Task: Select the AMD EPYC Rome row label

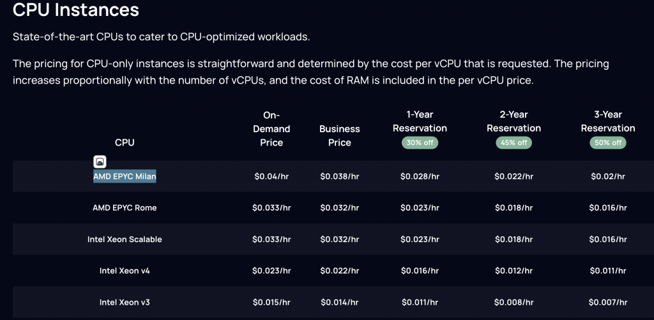Action: (x=125, y=208)
